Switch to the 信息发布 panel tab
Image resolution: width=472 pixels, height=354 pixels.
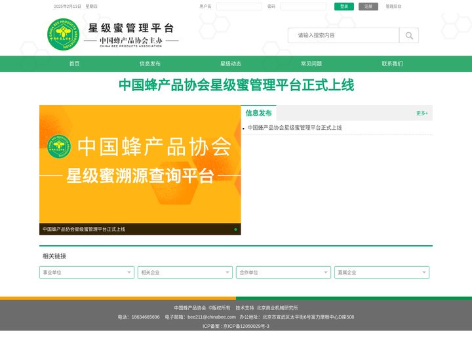click(258, 113)
